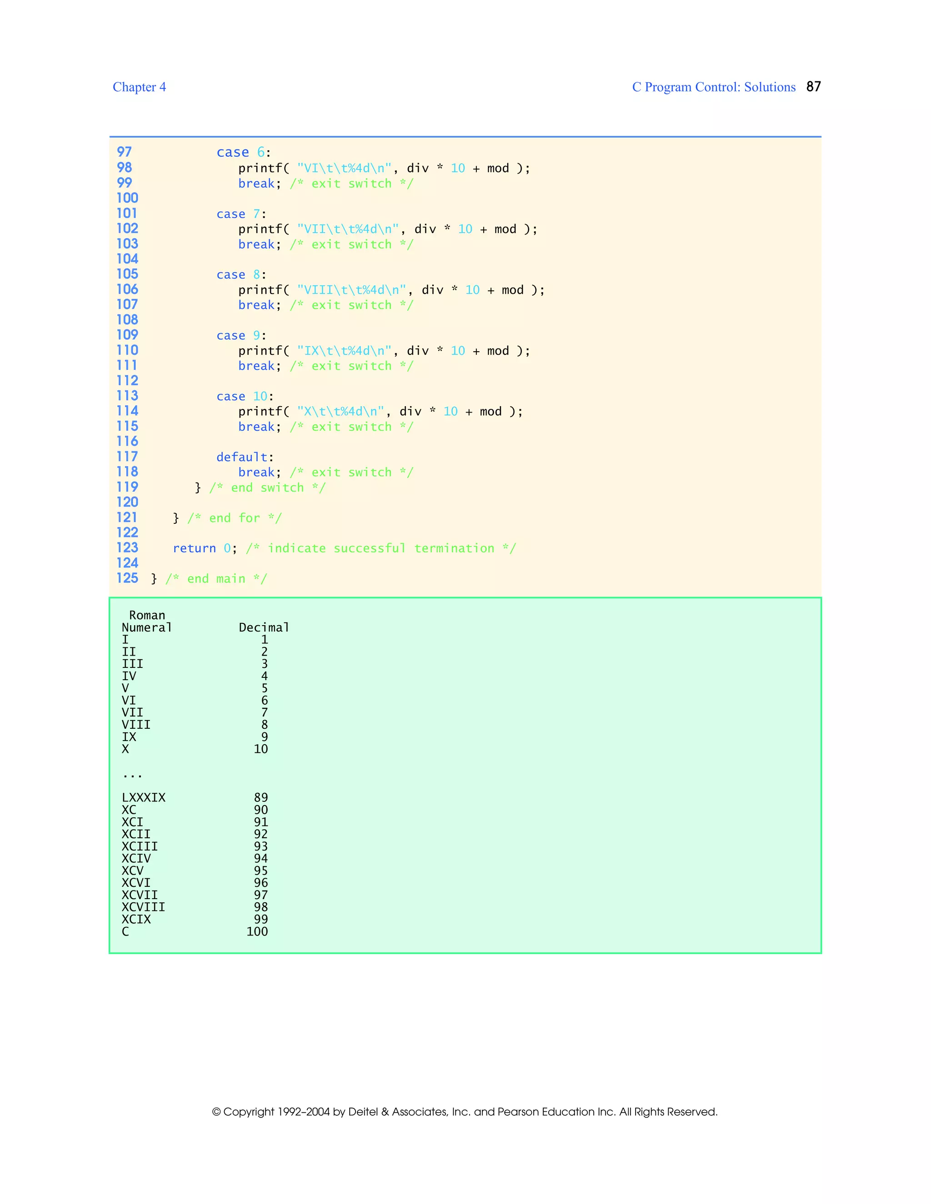
Task: Click the 'IV' output row
Action: coord(195,676)
